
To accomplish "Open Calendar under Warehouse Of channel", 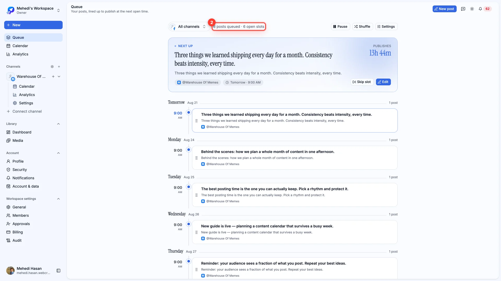I will [37, 86].
